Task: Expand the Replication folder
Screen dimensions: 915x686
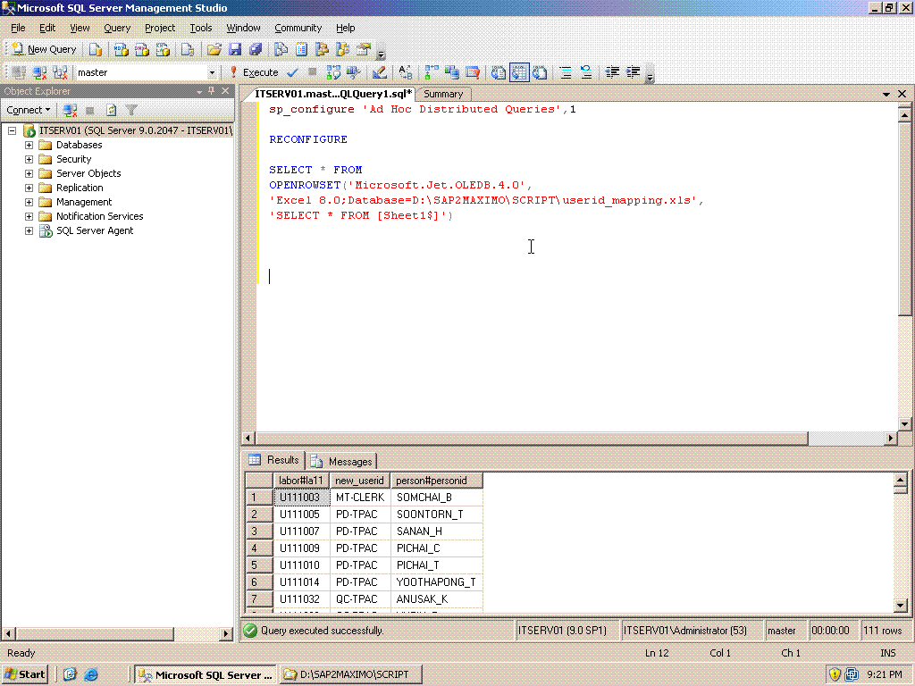Action: [x=29, y=188]
